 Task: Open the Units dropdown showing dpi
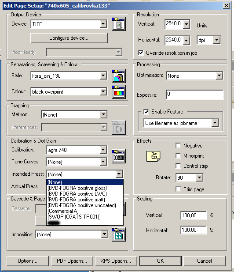[208, 40]
